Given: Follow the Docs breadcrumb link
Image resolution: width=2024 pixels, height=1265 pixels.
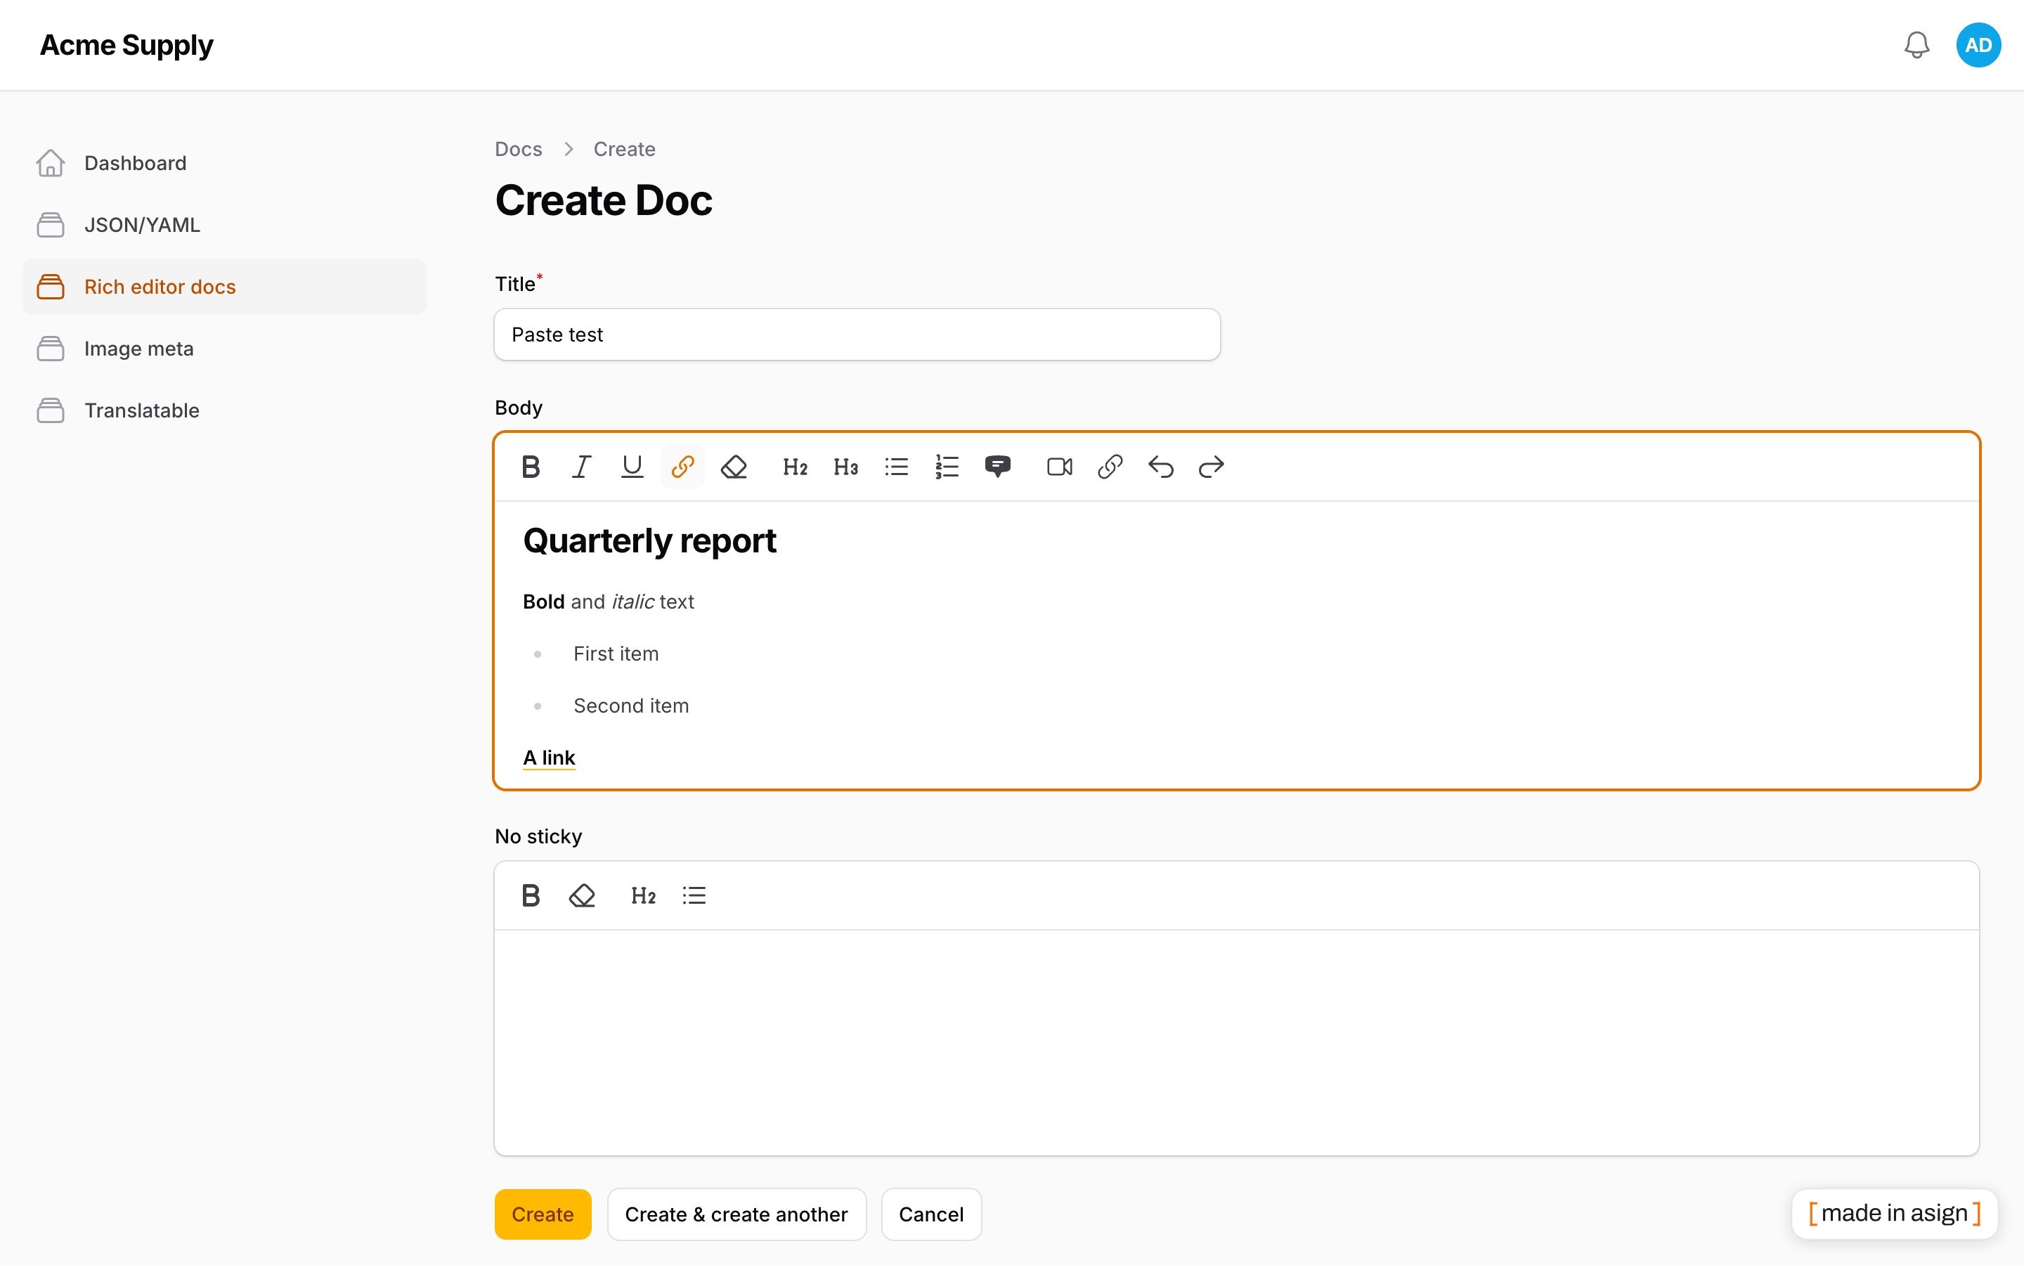Looking at the screenshot, I should click(519, 149).
